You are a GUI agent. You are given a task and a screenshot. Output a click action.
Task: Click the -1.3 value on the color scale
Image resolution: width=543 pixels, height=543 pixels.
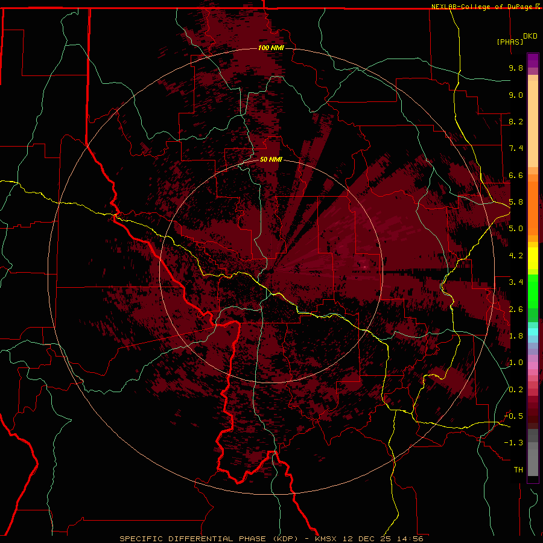click(x=513, y=443)
